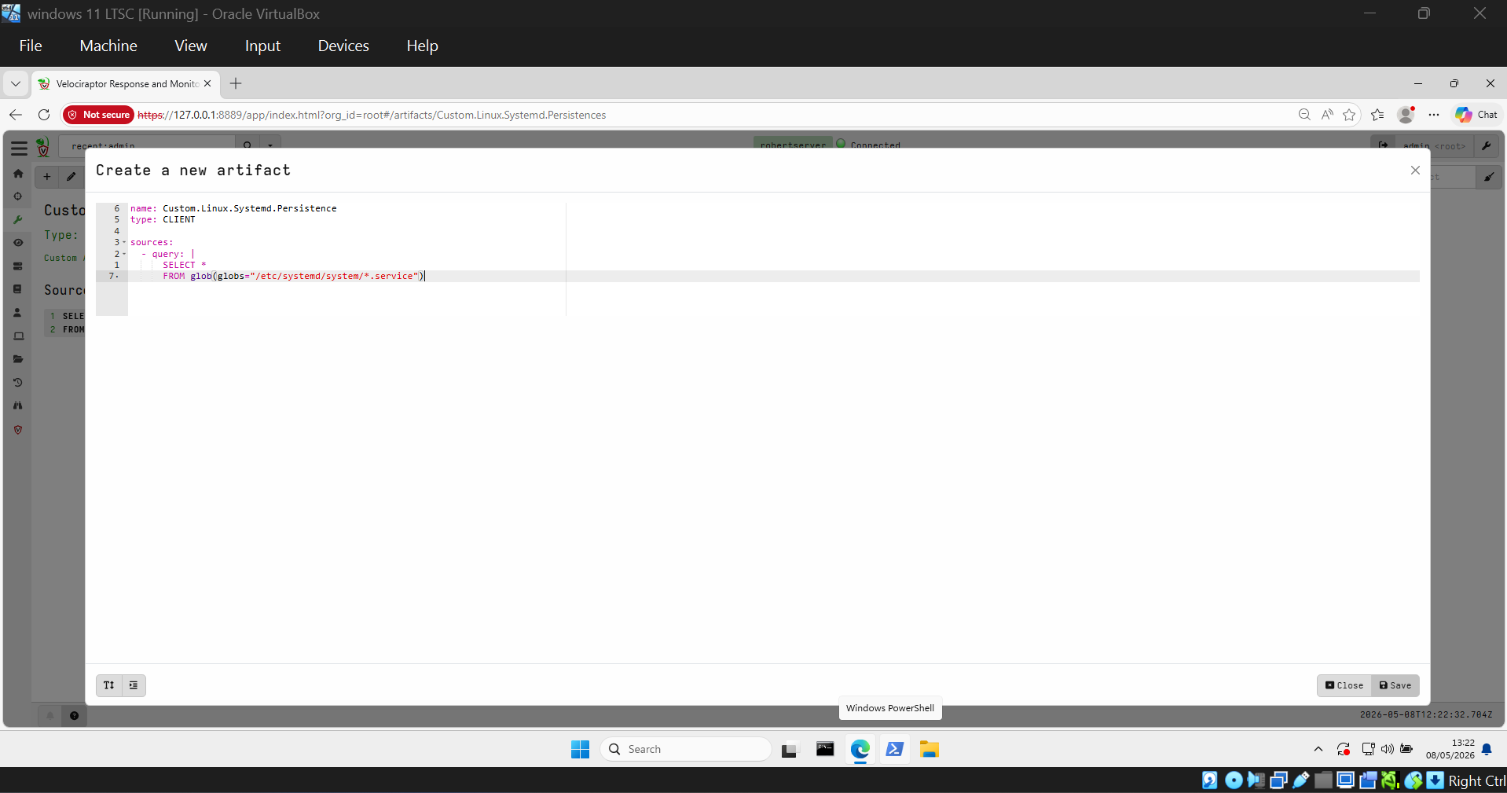Open Windows PowerShell from taskbar
Screen dimensions: 1507x793
[894, 749]
